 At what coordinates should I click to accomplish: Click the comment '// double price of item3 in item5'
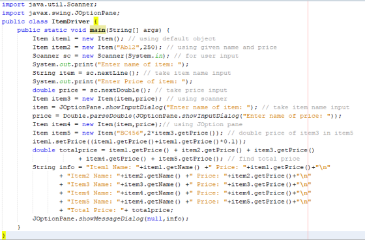tap(290, 133)
